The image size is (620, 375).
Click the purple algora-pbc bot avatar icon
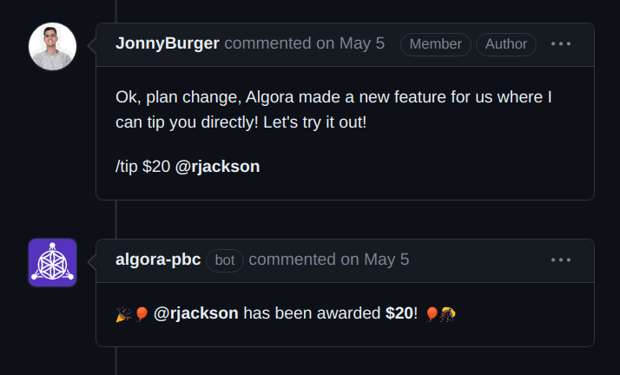point(52,262)
